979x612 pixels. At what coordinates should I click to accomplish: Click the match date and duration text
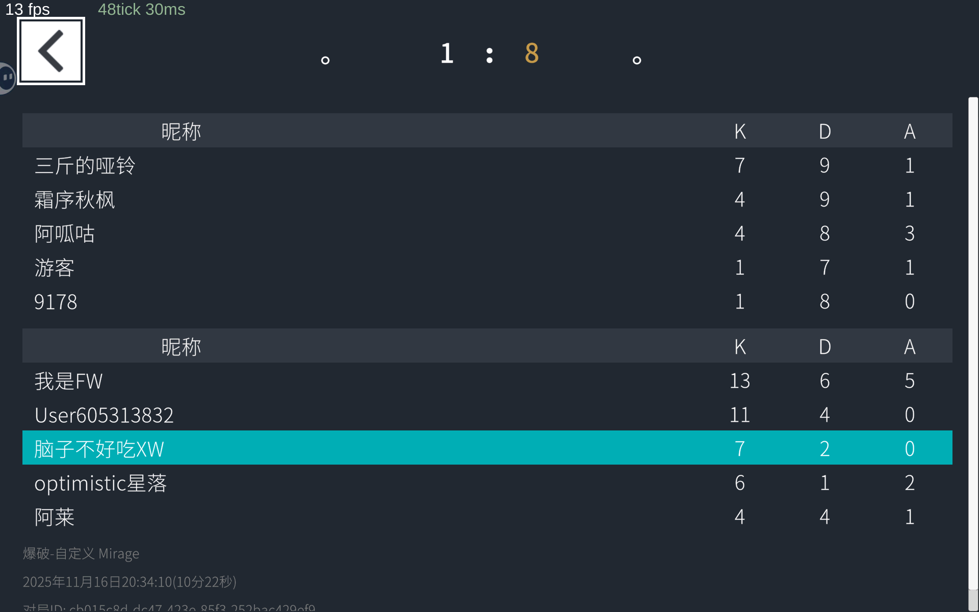[130, 581]
